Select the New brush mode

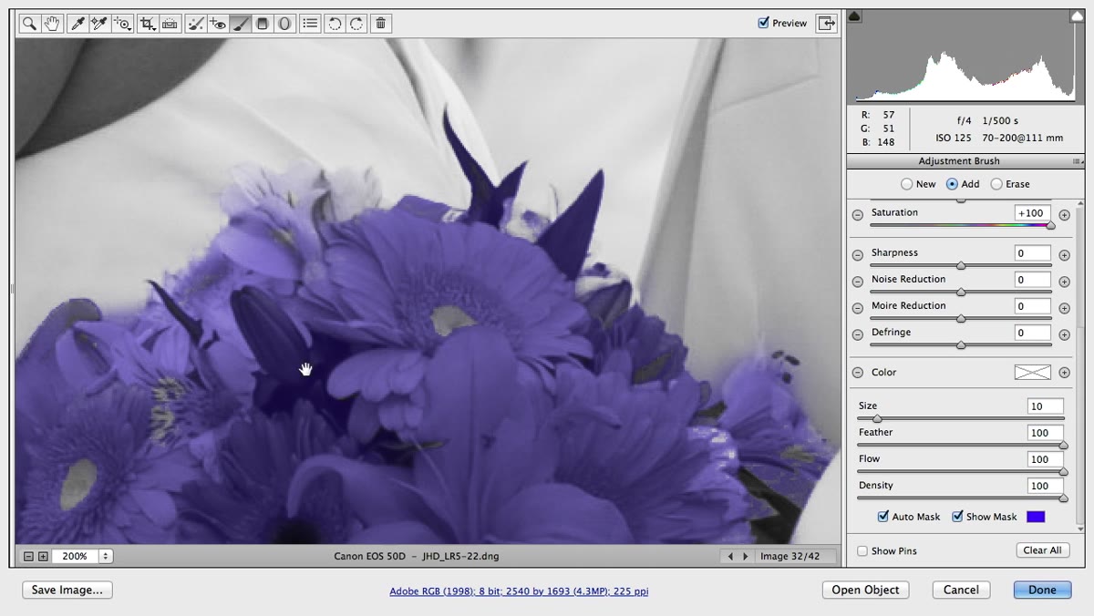tap(906, 184)
